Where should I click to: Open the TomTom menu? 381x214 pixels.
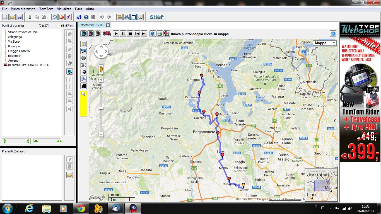click(46, 9)
